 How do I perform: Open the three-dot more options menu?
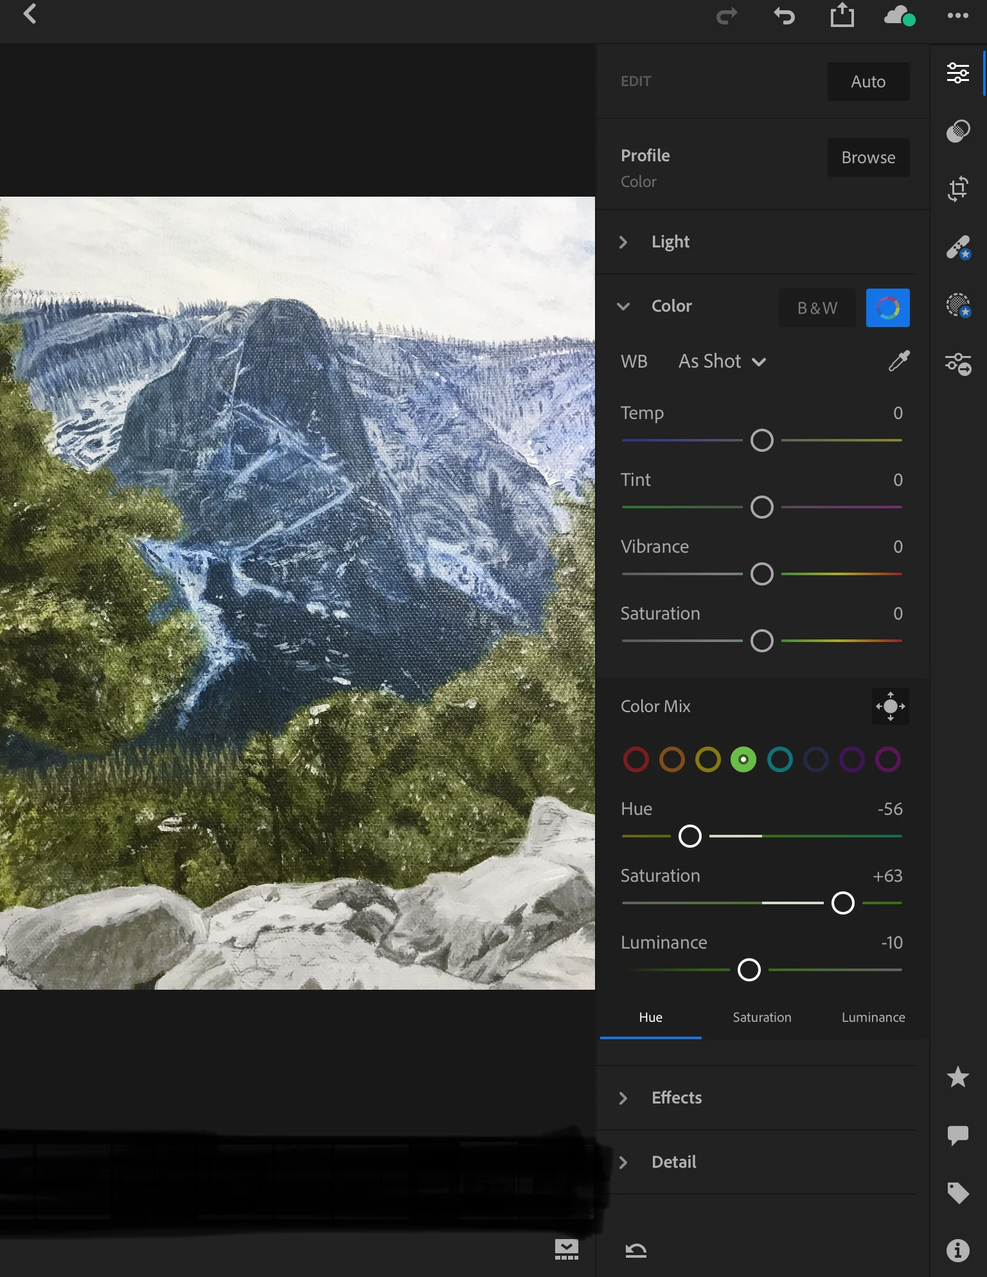pyautogui.click(x=957, y=15)
